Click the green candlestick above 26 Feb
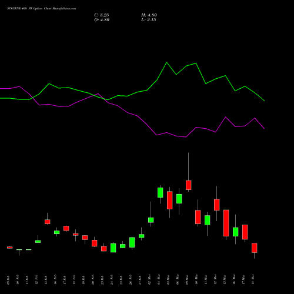The image size is (294, 294). [132, 242]
